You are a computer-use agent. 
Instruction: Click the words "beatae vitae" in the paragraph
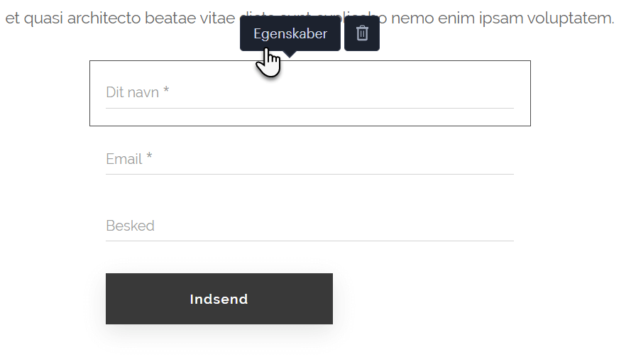tap(190, 18)
